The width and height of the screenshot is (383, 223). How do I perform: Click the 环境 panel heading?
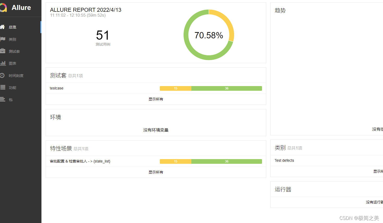click(56, 117)
